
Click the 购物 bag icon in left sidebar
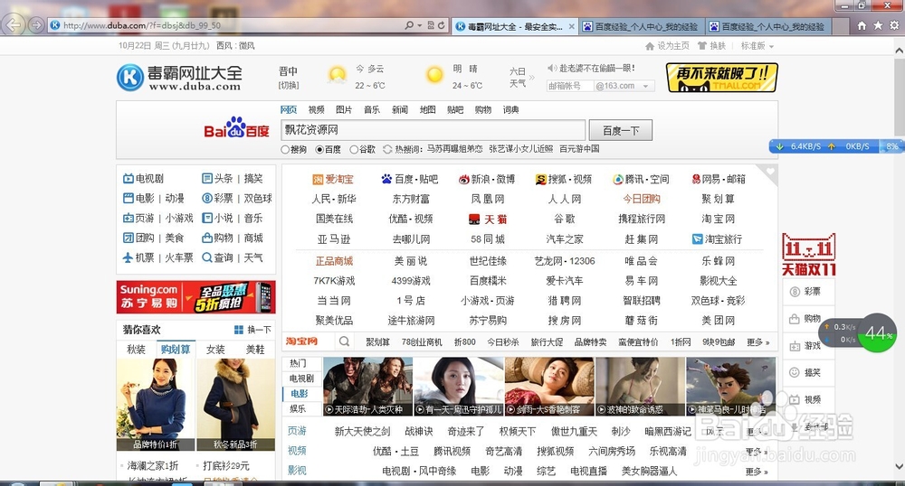click(x=207, y=238)
